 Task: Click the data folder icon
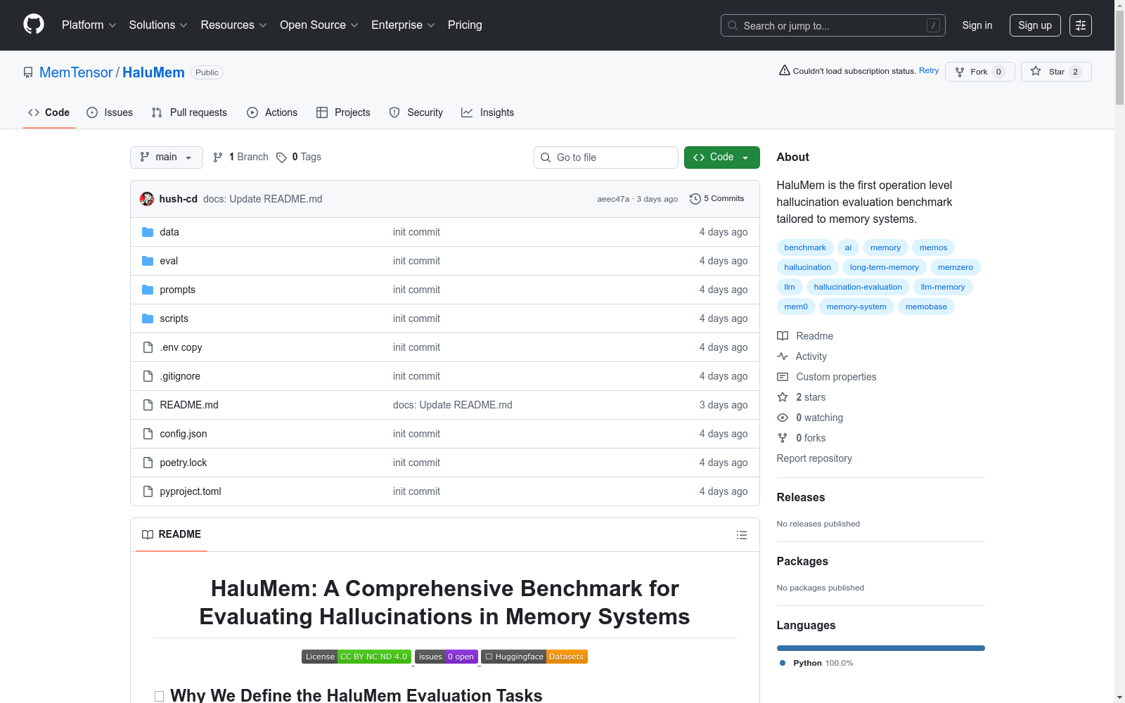pyautogui.click(x=148, y=232)
